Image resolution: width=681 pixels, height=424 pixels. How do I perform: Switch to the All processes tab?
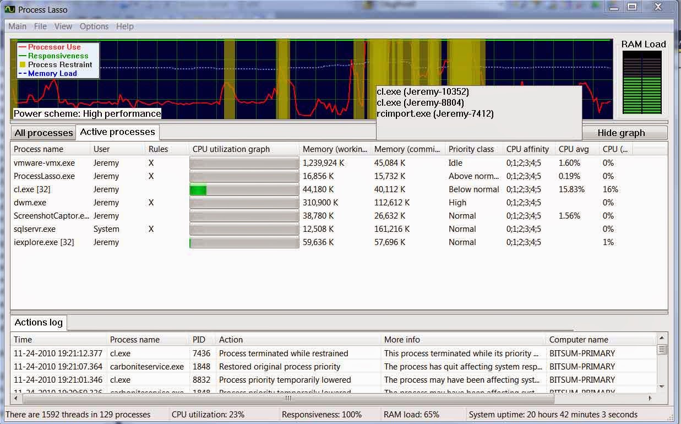click(43, 133)
